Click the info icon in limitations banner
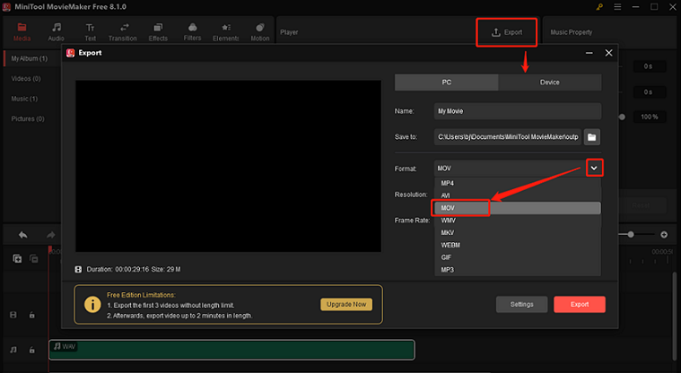Viewport: 681px width, 373px height. [x=92, y=304]
